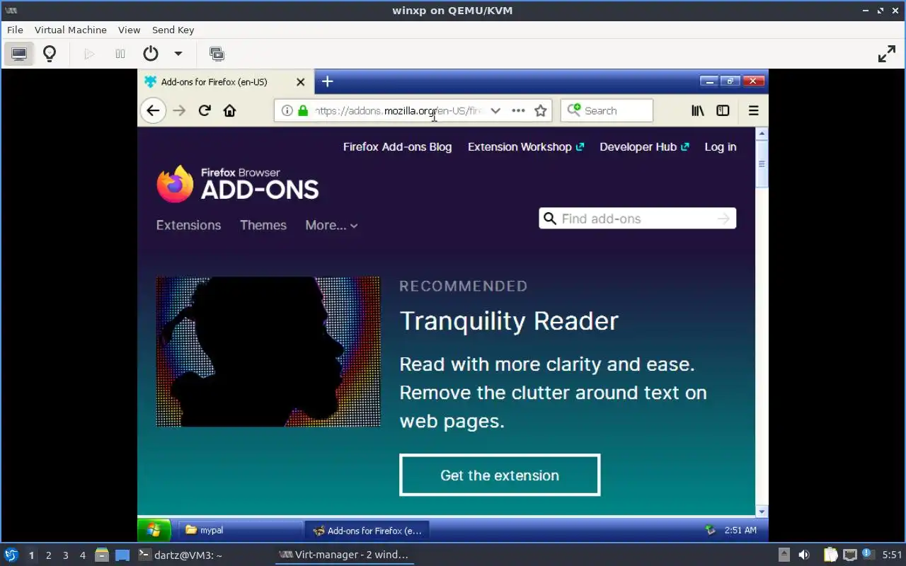Open the Virtual Machine menu
The height and width of the screenshot is (566, 906).
pyautogui.click(x=70, y=30)
